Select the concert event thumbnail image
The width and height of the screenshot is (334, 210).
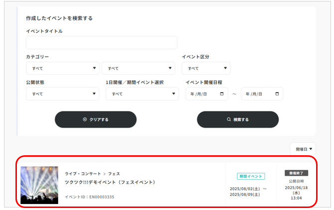point(39,185)
